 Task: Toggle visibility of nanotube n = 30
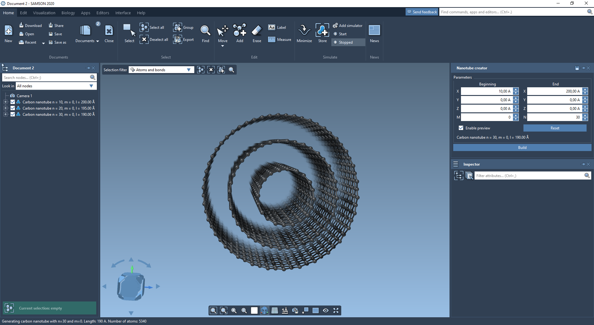13,115
